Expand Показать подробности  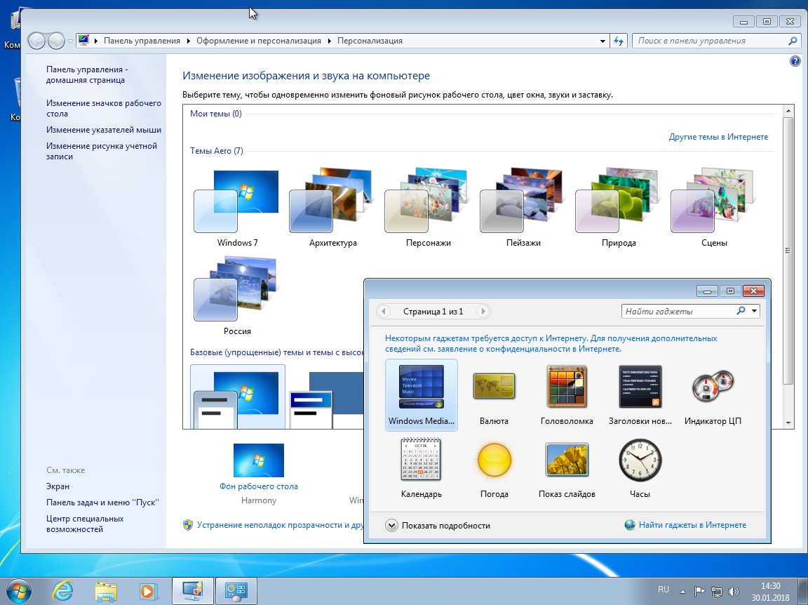point(438,526)
